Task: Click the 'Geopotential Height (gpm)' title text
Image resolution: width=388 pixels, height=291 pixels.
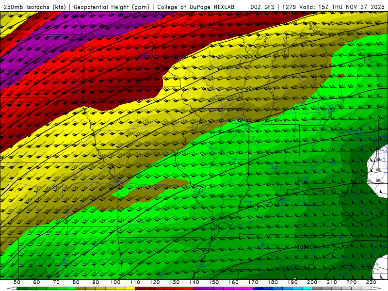Action: tap(112, 7)
